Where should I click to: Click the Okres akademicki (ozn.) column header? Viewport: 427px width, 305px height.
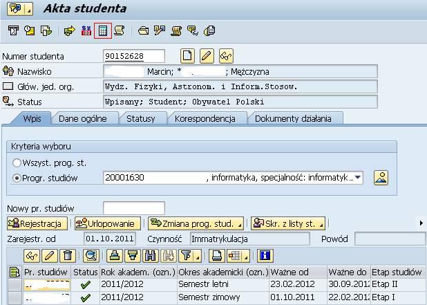point(223,272)
